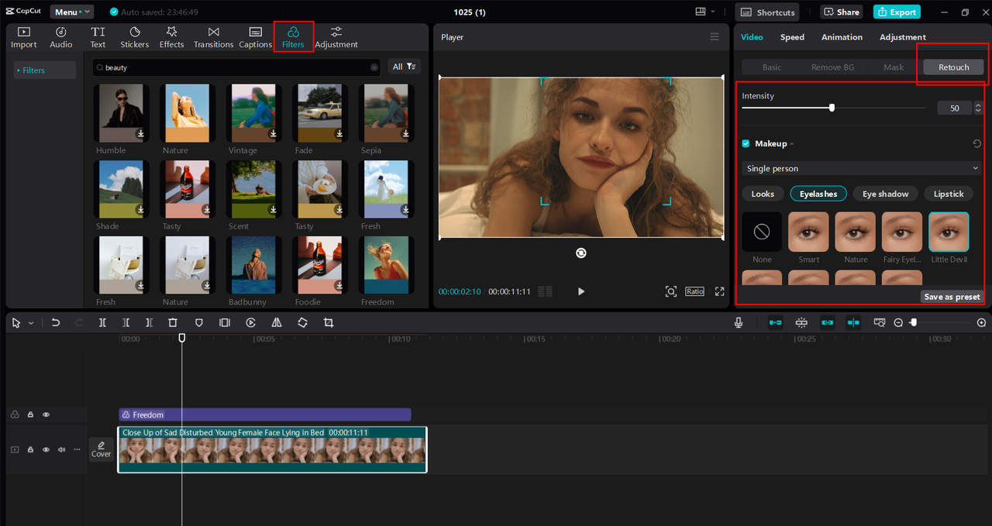Switch to the Text tab
Screen dimensions: 992x526
click(98, 37)
